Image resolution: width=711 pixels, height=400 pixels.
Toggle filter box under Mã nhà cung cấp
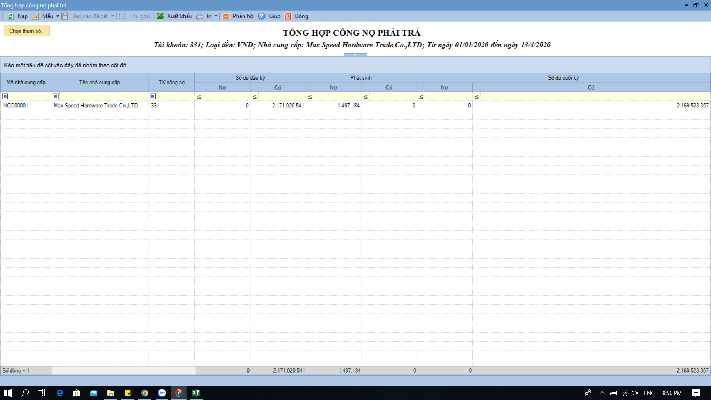pos(5,96)
